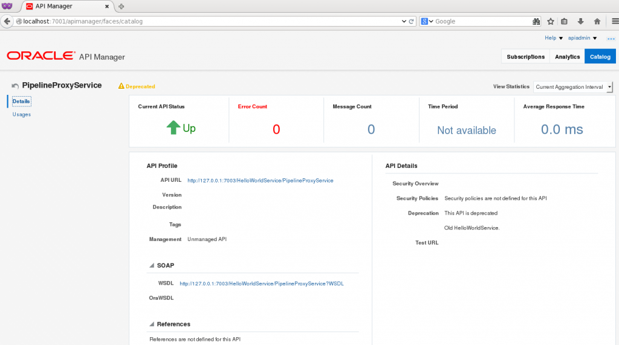
Task: Open the PipelineProxyService API URL link
Action: pyautogui.click(x=260, y=181)
